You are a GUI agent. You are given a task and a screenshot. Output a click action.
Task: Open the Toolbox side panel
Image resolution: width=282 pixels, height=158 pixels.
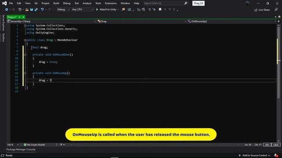[x=3, y=37]
